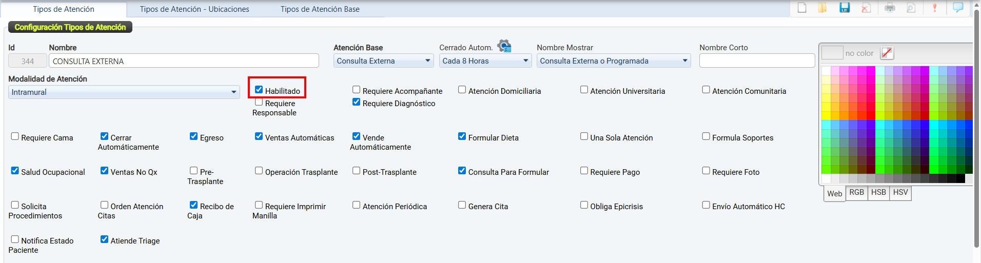The image size is (981, 263).
Task: Click the Nombre Corto input field
Action: point(757,61)
